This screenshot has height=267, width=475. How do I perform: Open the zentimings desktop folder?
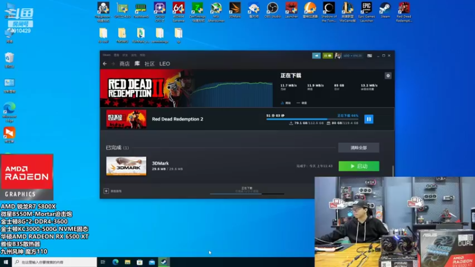(x=160, y=36)
